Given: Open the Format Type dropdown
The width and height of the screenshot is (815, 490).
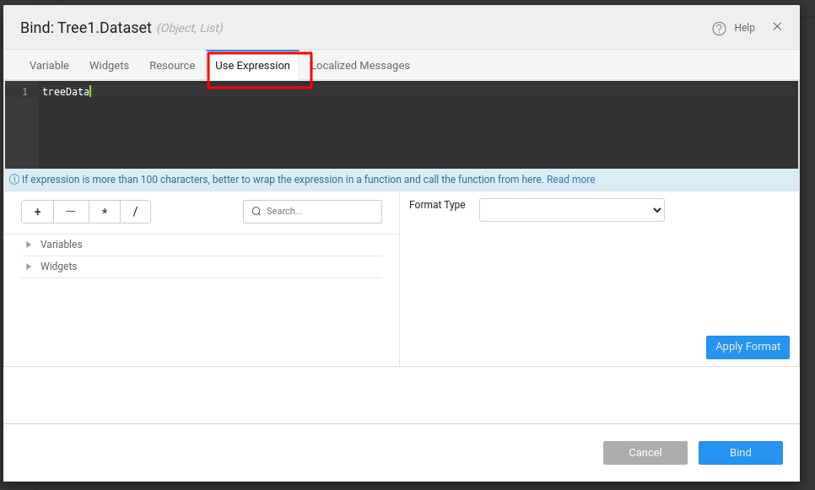Looking at the screenshot, I should point(571,210).
